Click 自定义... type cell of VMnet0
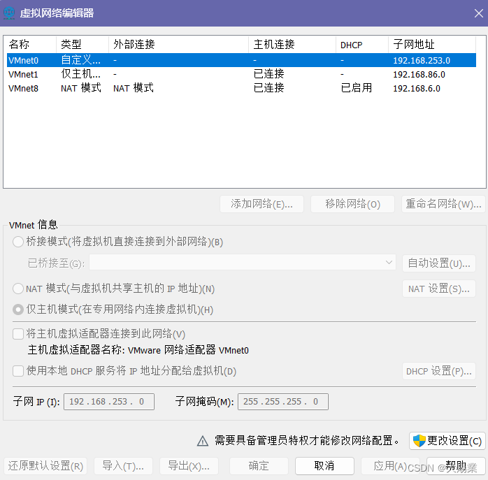Screen dimensions: 488x480 click(80, 59)
